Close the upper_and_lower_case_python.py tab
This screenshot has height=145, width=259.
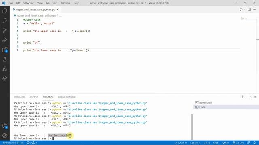(57, 10)
